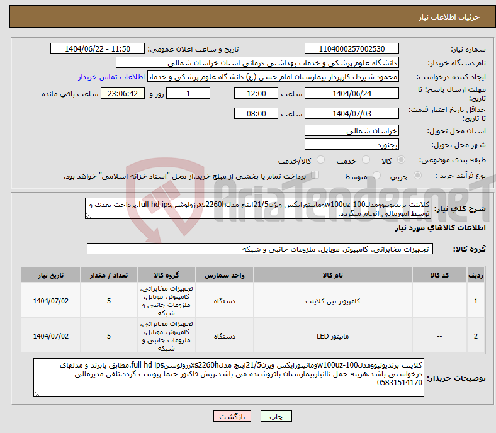
Task: Toggle the treasury bonds payment checkbox
Action: 315,175
